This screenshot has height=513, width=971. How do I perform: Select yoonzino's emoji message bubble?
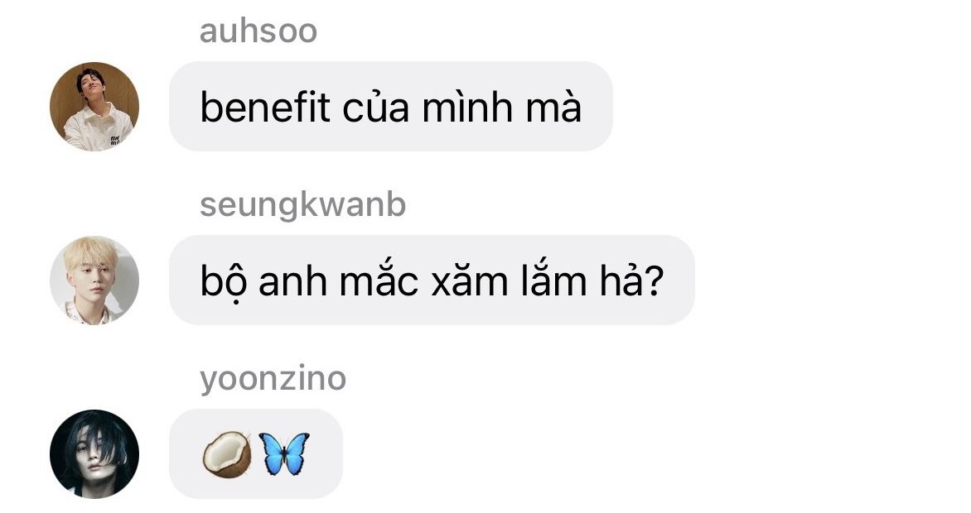coord(256,454)
